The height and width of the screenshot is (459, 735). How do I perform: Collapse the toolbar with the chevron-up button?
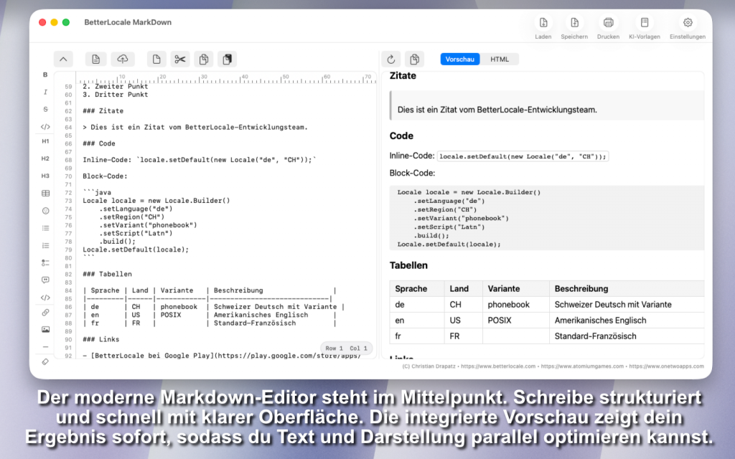coord(63,60)
